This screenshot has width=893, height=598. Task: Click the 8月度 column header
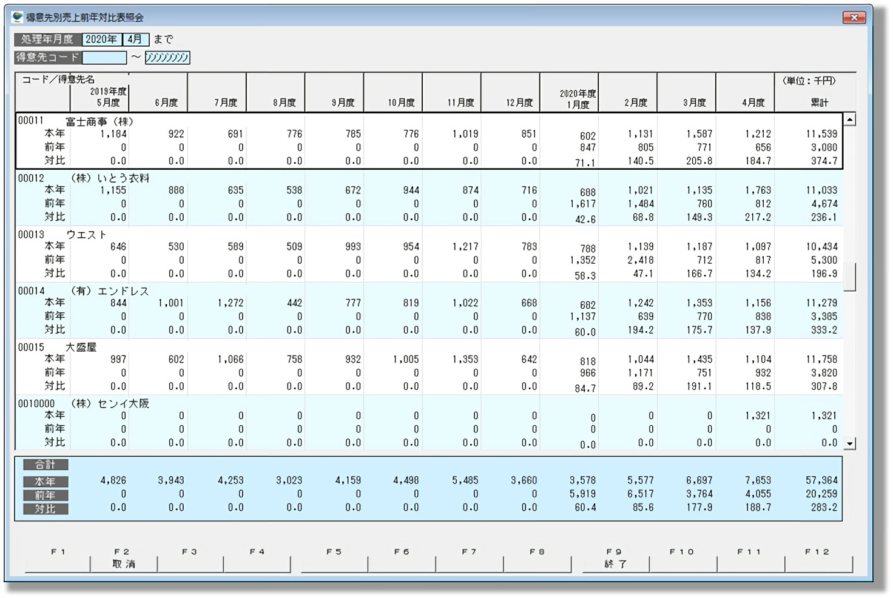pos(284,102)
